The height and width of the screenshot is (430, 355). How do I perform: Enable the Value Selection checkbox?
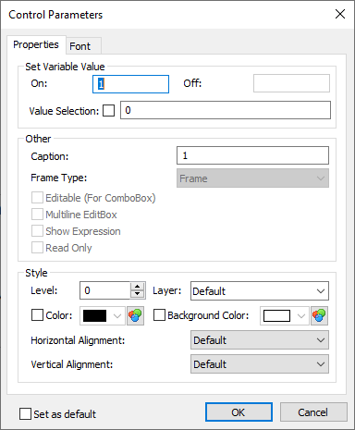pyautogui.click(x=108, y=110)
